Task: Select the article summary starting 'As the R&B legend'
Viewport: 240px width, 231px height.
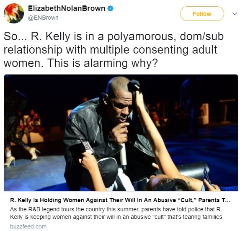Action: point(116,213)
